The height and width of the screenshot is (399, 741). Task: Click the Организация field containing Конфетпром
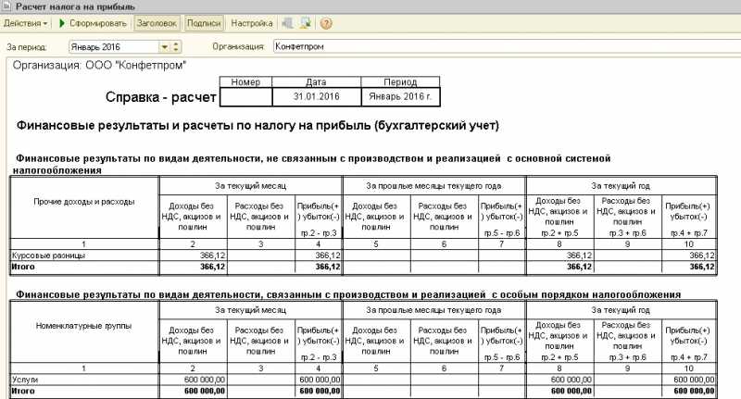pos(507,46)
